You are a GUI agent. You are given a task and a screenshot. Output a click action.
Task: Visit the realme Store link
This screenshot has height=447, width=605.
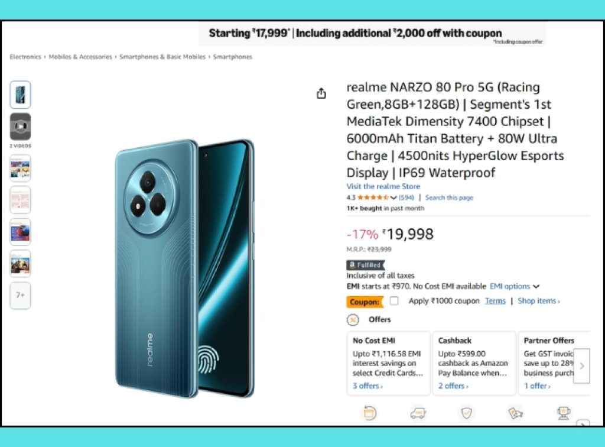click(x=384, y=186)
